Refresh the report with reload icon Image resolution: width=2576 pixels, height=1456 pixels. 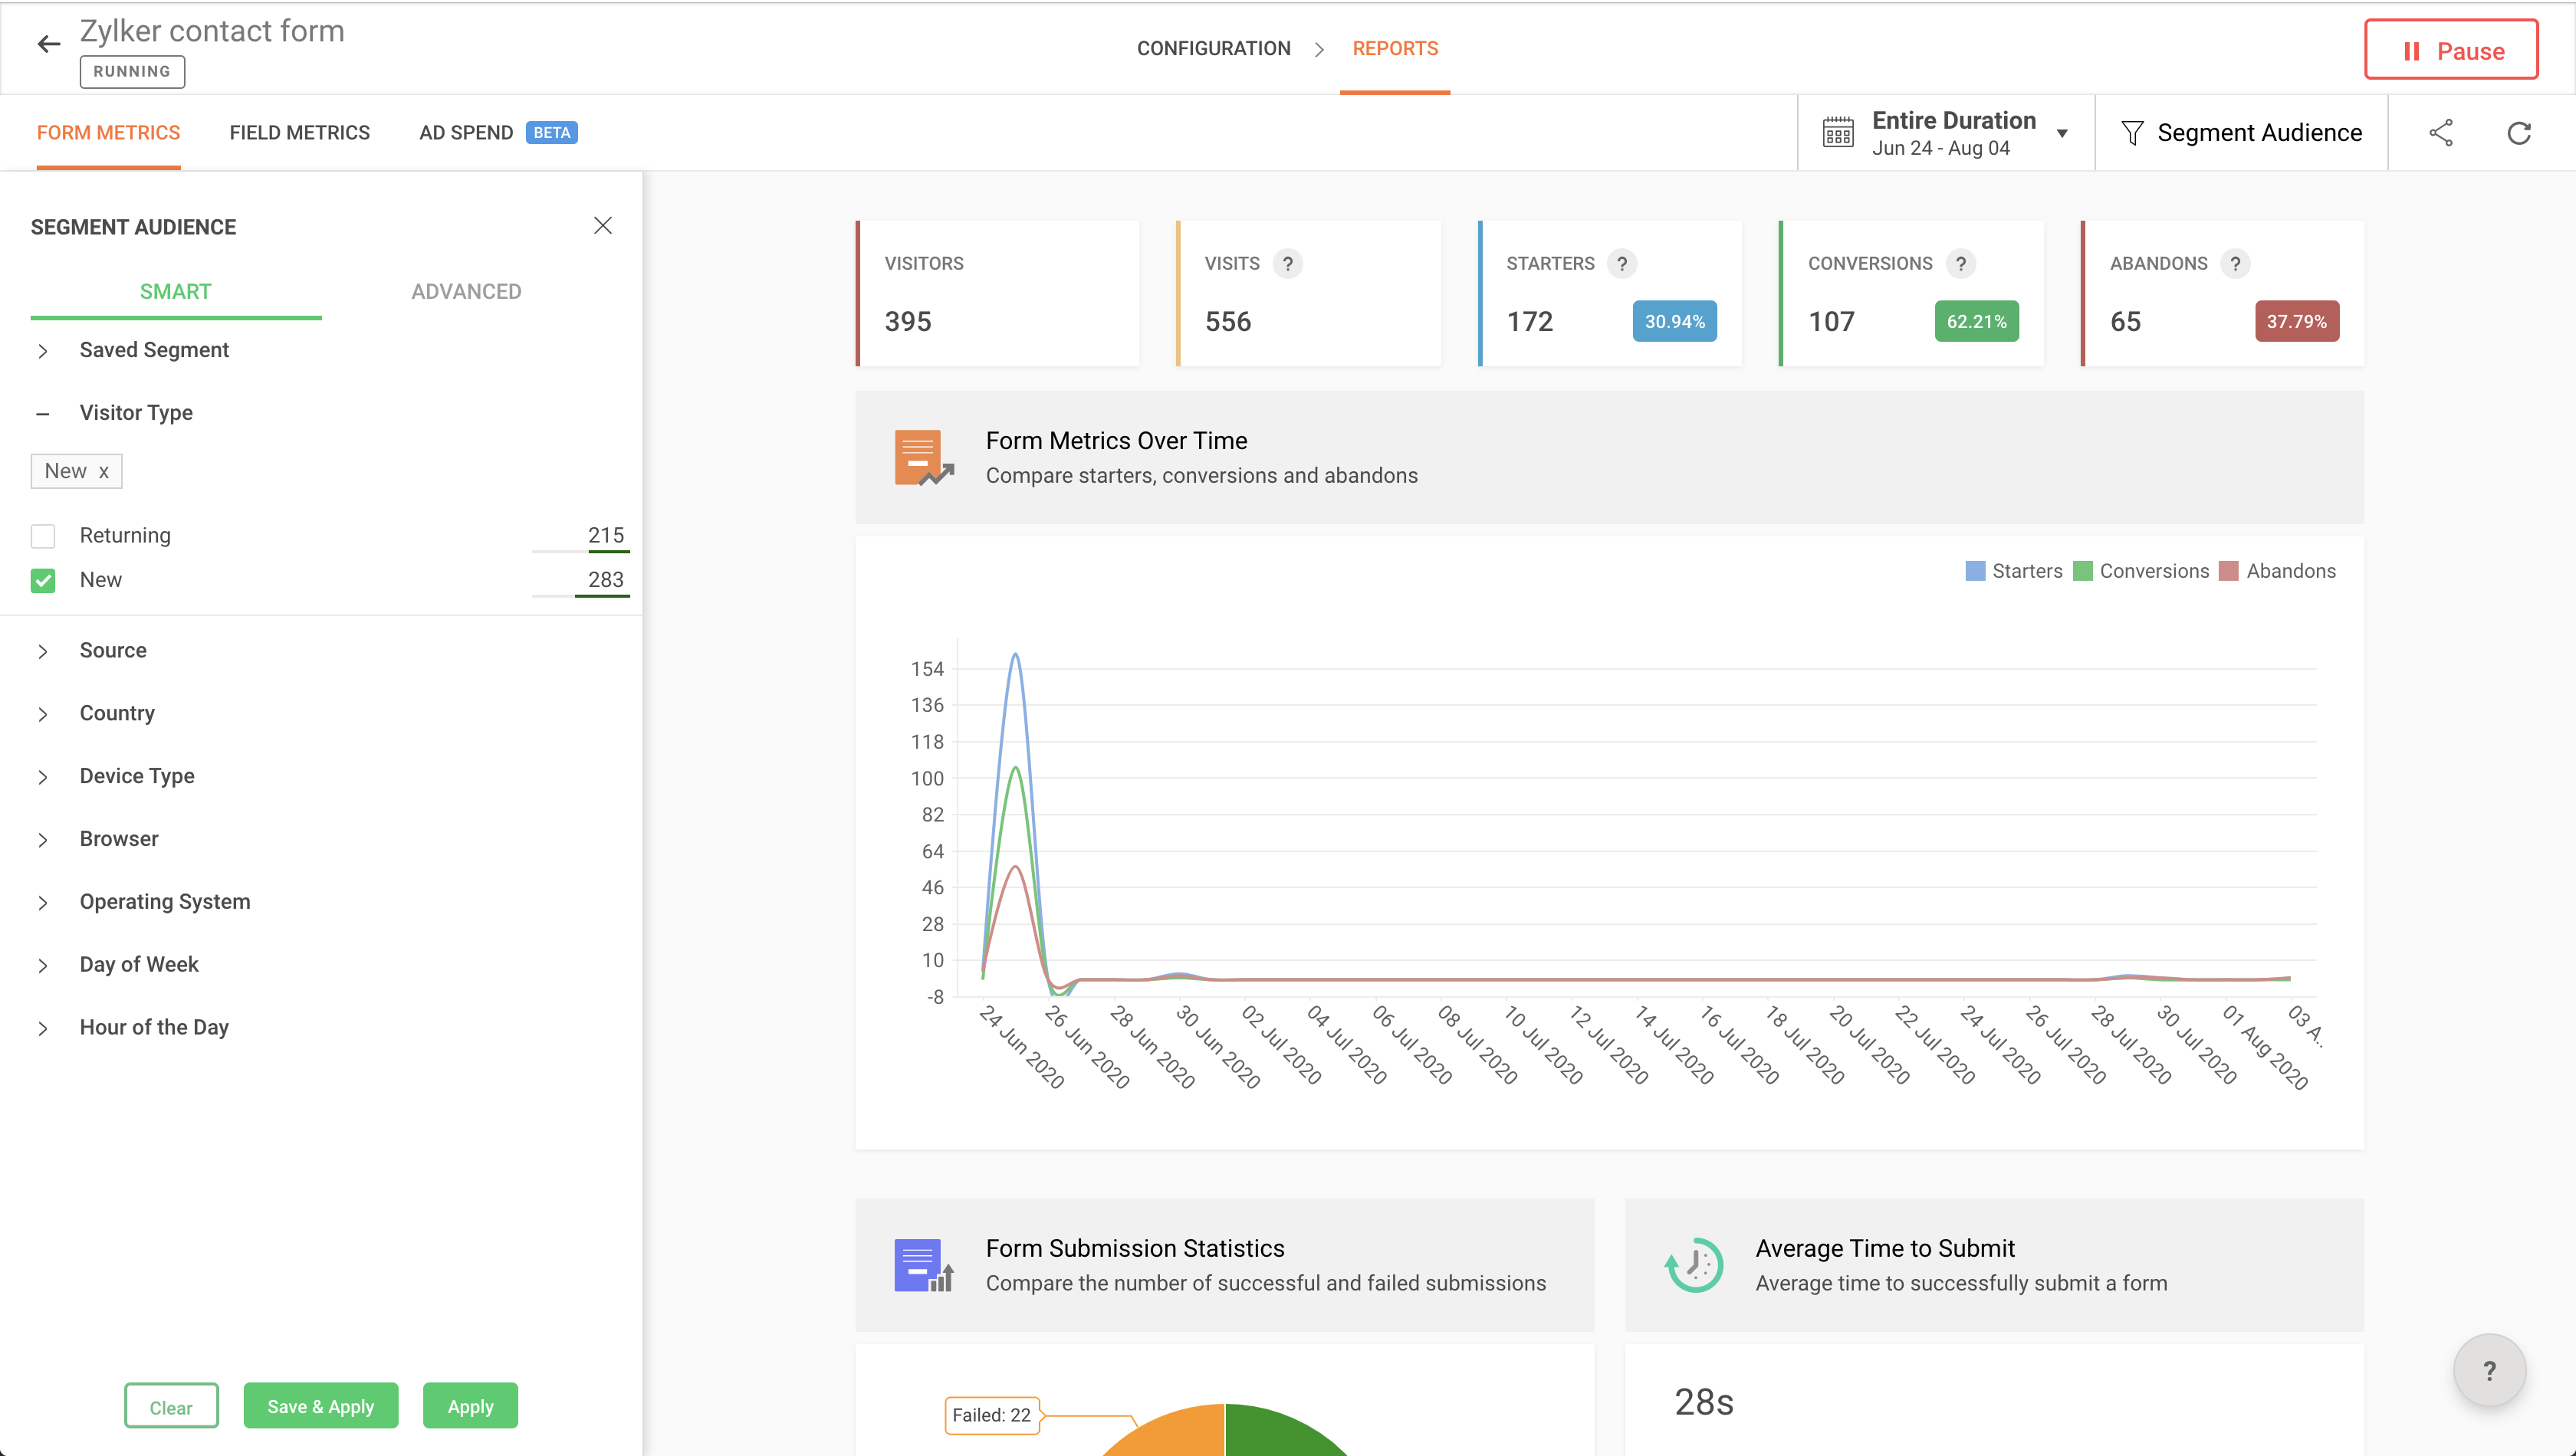click(x=2519, y=133)
